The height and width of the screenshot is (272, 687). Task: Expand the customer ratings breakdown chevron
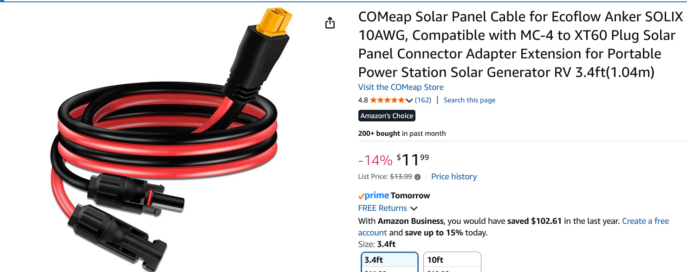pos(409,100)
